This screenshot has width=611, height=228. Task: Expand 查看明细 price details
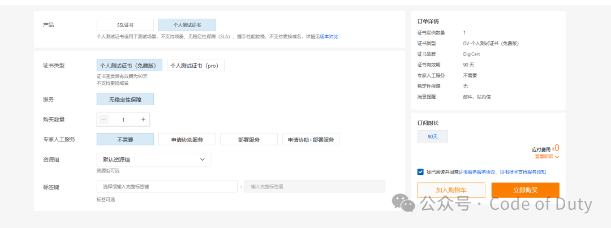(547, 156)
